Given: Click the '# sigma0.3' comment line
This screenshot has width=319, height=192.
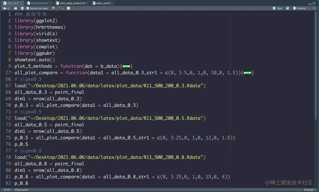Looking at the screenshot, I should pos(28,79).
